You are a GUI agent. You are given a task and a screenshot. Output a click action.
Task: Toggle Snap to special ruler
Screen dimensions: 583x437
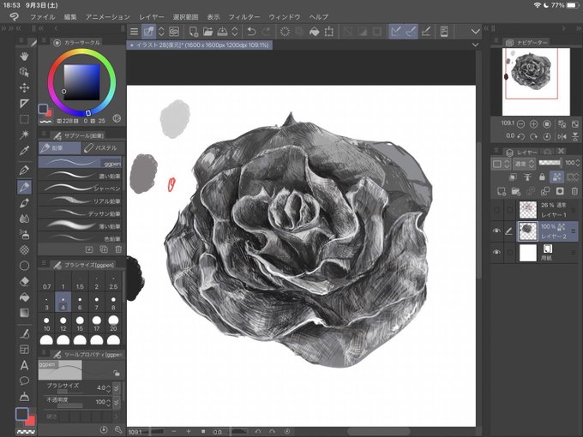coord(411,32)
